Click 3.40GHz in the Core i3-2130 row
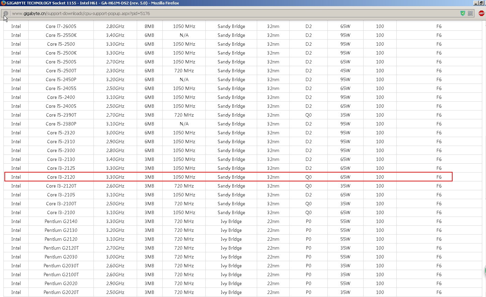 point(115,159)
